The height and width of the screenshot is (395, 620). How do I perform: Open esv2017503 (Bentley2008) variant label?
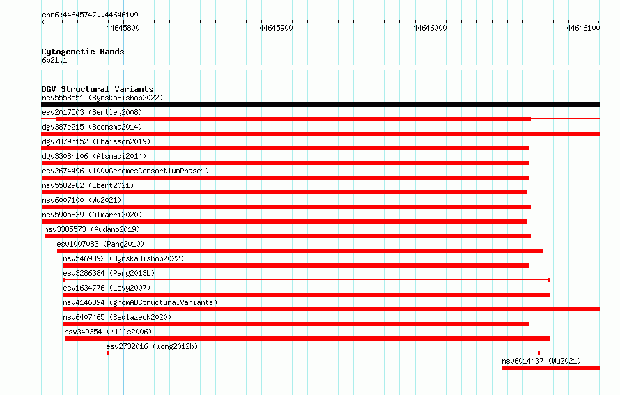[x=92, y=112]
